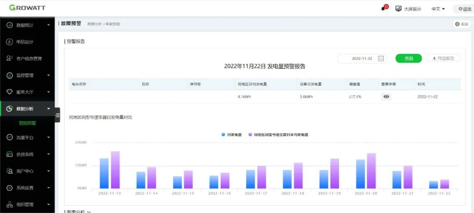474x213 pixels.
Task: Click the purple bar for 2022-11-20
Action: tap(371, 171)
